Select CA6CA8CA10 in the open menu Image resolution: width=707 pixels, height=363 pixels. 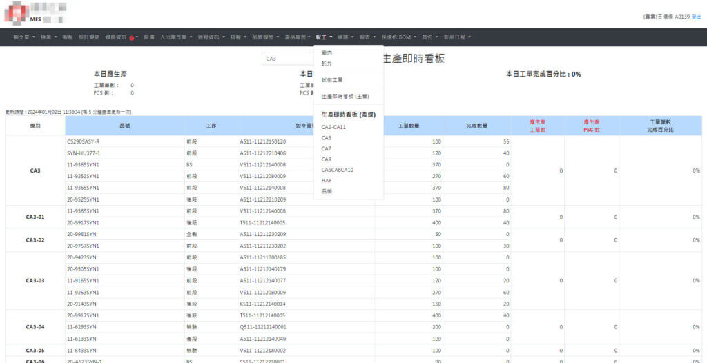pos(338,170)
